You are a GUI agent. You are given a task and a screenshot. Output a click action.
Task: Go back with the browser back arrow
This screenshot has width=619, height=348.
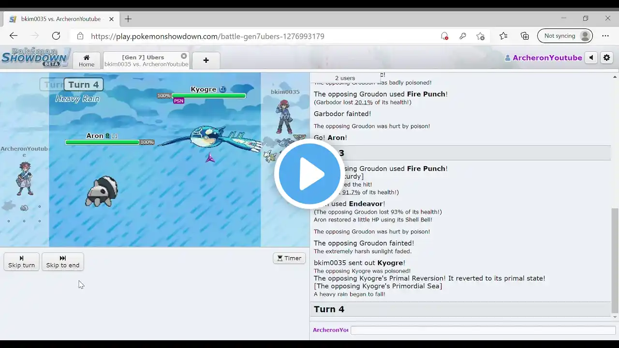click(14, 36)
